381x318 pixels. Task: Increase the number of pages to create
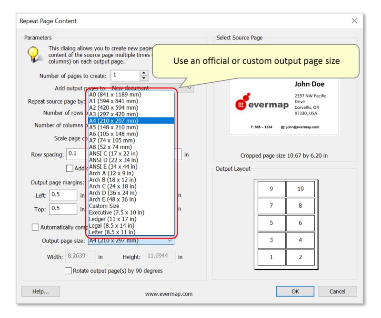click(x=144, y=73)
